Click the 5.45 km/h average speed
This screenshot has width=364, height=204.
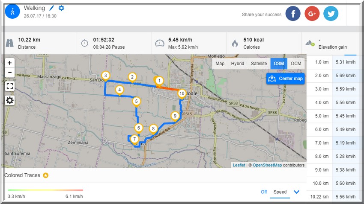180,40
